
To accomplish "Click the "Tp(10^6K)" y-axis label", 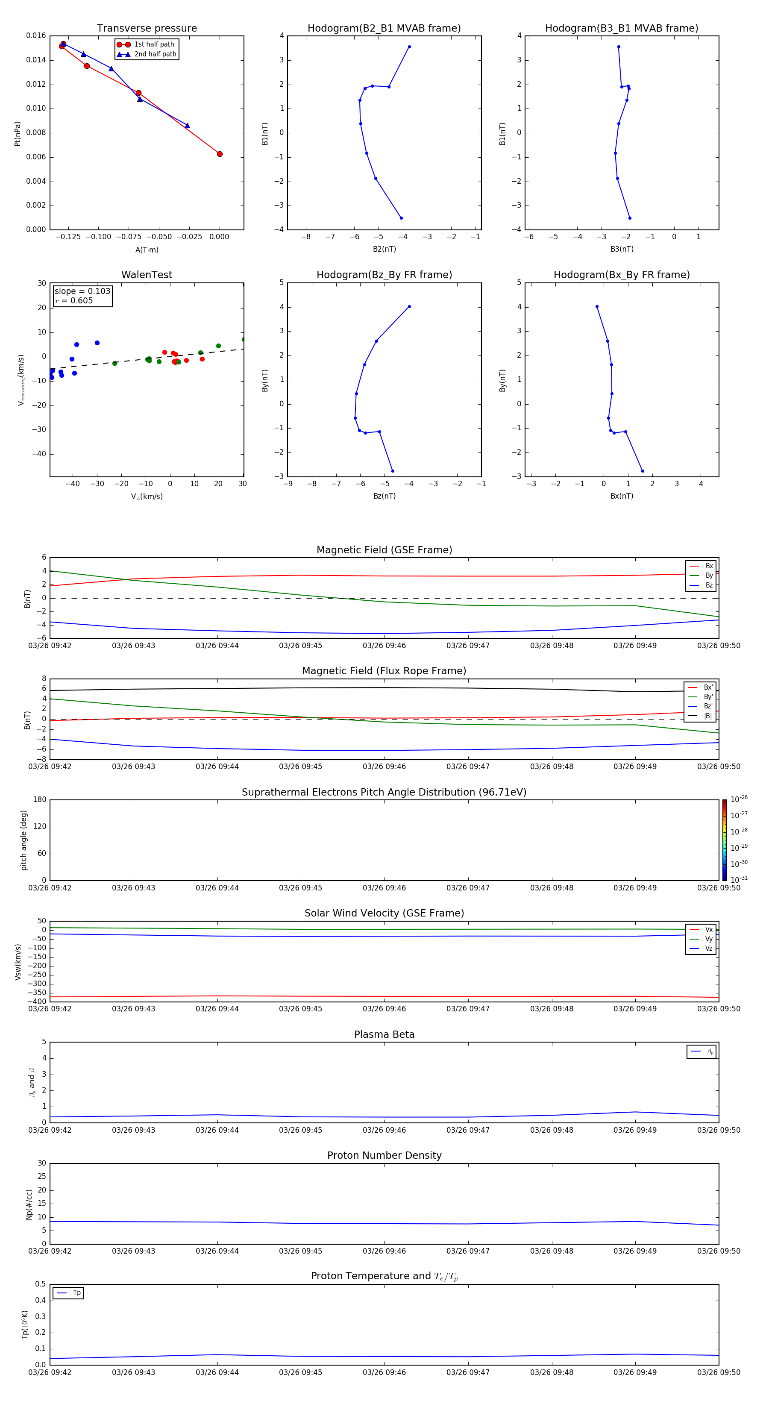I will [25, 1325].
